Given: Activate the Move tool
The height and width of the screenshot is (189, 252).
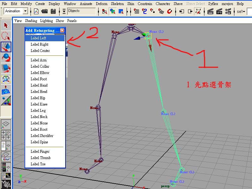Looking at the screenshot, I should tap(6, 47).
